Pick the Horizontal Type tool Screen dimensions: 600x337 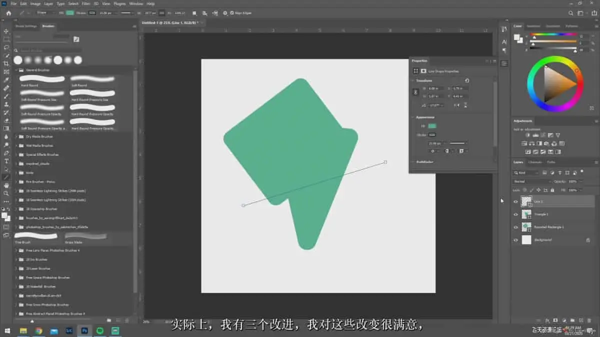(6, 161)
